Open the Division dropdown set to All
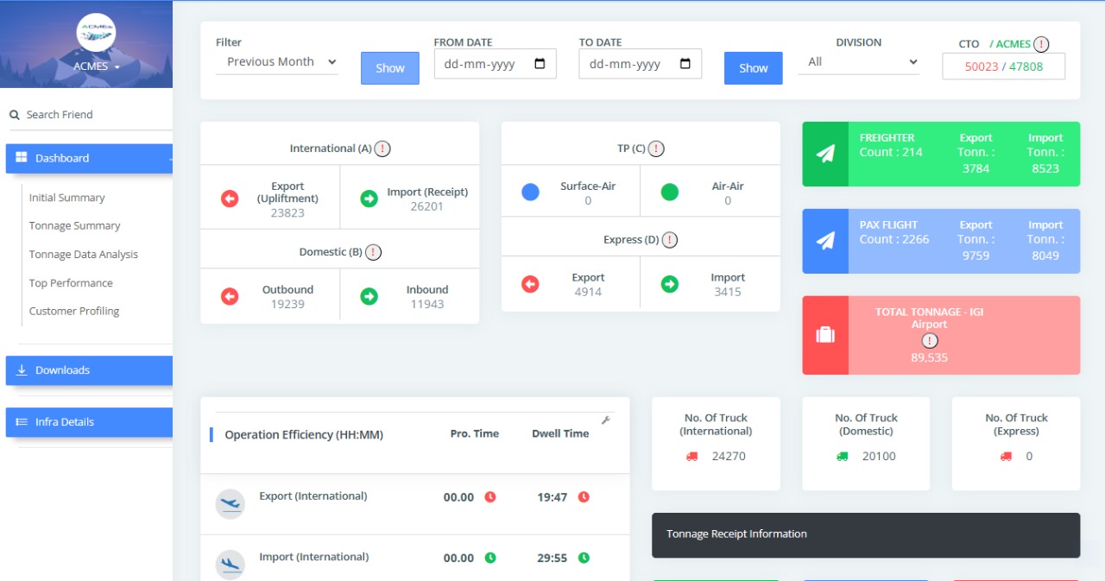This screenshot has width=1105, height=581. (858, 62)
